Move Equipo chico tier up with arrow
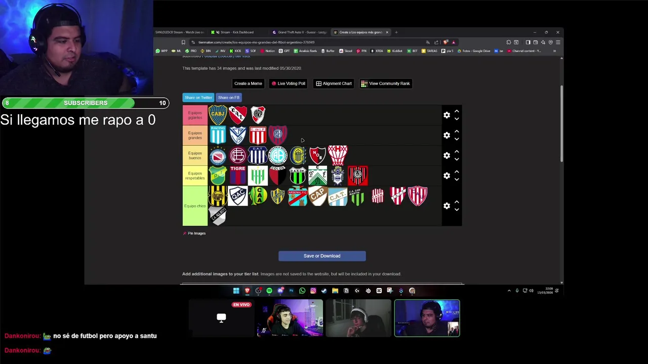The height and width of the screenshot is (364, 648). (457, 202)
